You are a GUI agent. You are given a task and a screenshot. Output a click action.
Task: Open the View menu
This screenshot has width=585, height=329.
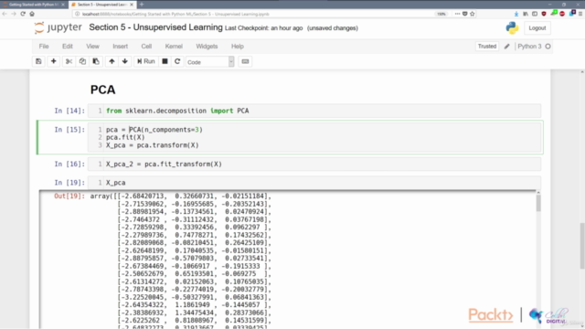click(x=92, y=47)
